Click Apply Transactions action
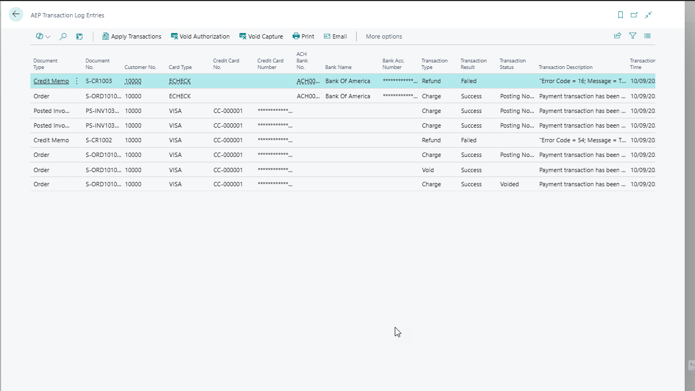This screenshot has height=391, width=695. pyautogui.click(x=131, y=36)
